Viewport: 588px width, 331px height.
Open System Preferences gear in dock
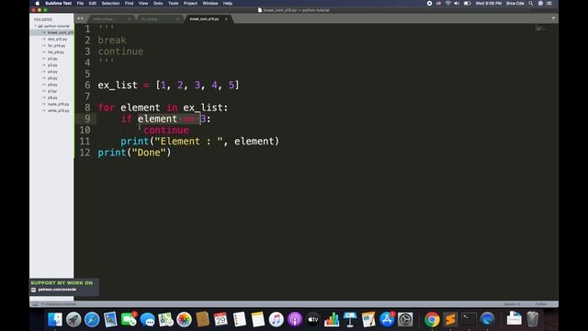coord(405,319)
